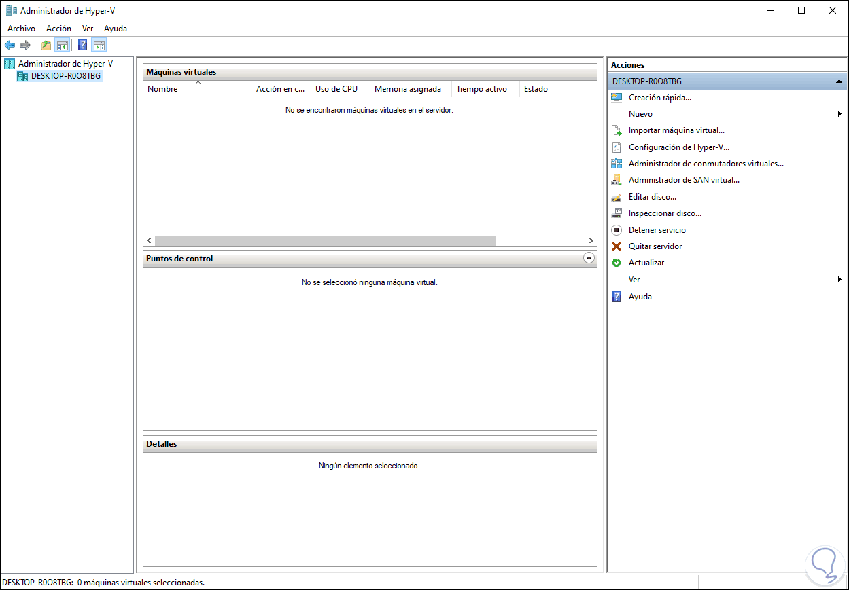The width and height of the screenshot is (849, 590).
Task: Toggle the console tree show/hide toolbar icon
Action: tap(62, 45)
